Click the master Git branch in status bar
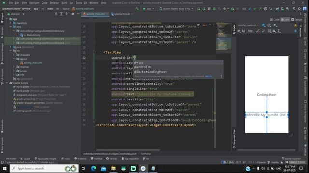 click(274, 162)
